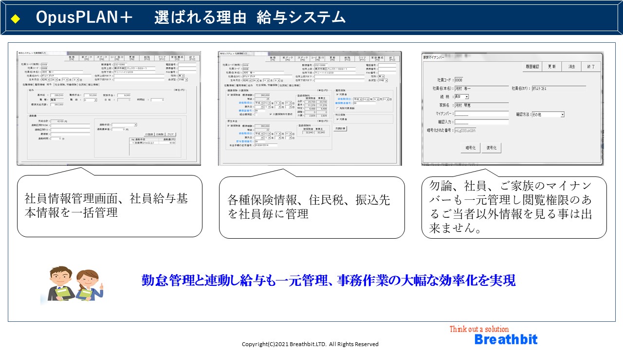Click 削除 button in middle insurance window

(x=348, y=58)
